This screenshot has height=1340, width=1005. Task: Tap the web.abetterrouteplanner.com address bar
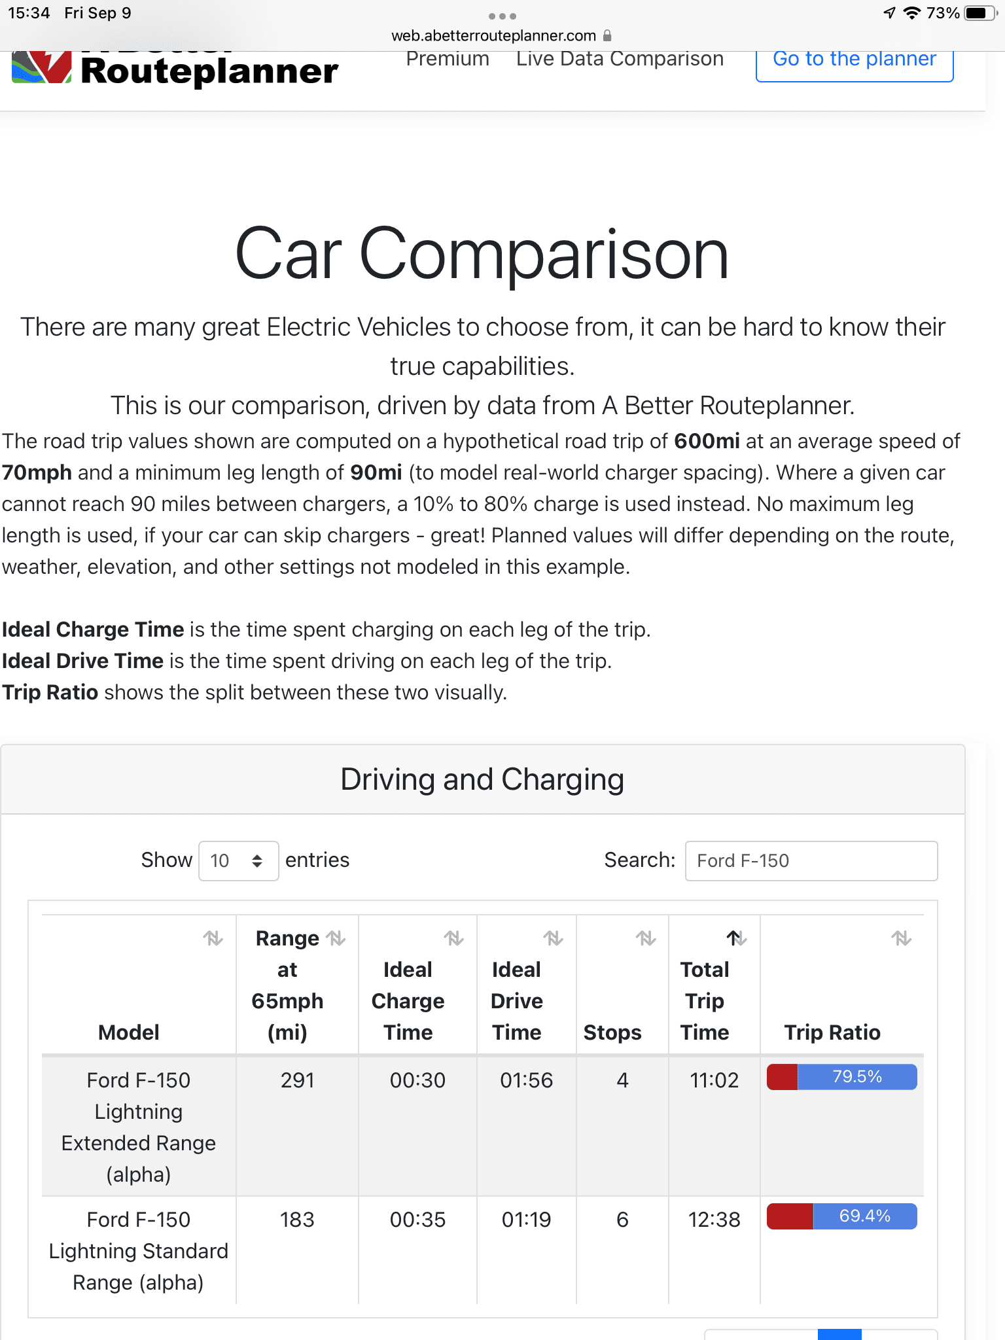point(494,36)
